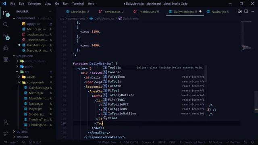258x145 pixels.
Task: Select FiTool suggestion
Action: [154, 91]
